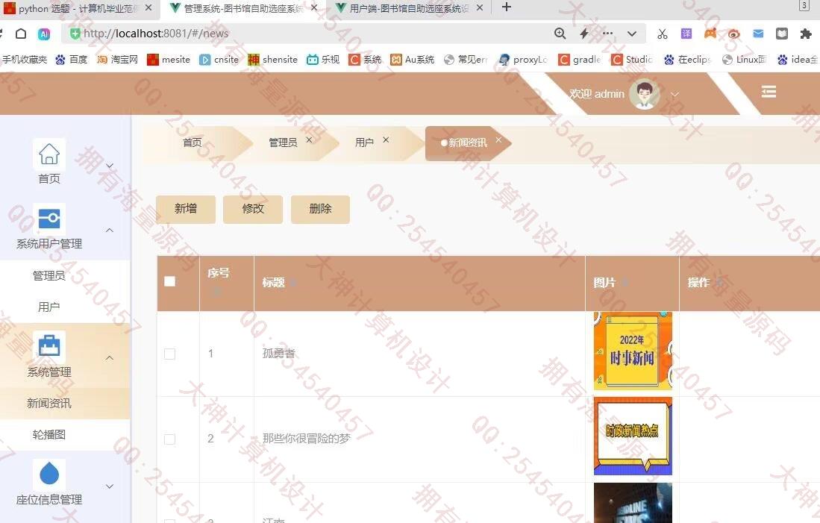Check the row checkbox for 那些你很冒险的梦

pyautogui.click(x=169, y=439)
